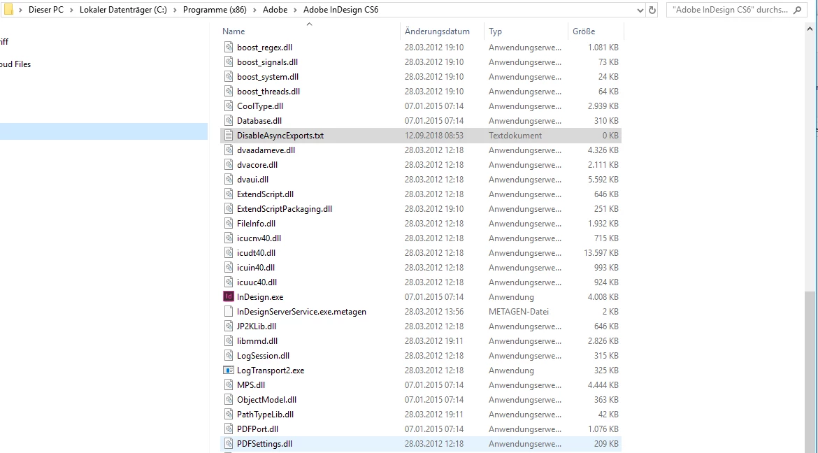Click the dvaadameve.dll file icon
This screenshot has width=818, height=453.
(x=229, y=150)
